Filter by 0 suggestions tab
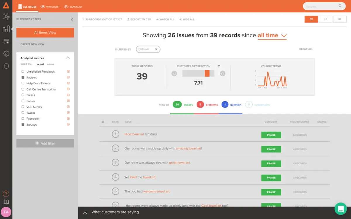 click(257, 105)
